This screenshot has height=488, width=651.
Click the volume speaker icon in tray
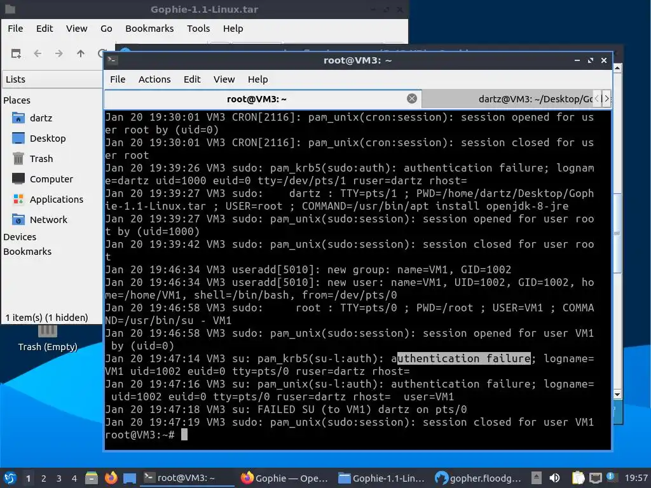tap(554, 478)
